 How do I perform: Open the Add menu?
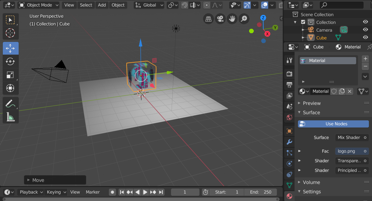(102, 5)
